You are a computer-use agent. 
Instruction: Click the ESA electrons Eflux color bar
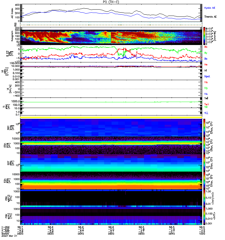click(x=204, y=181)
